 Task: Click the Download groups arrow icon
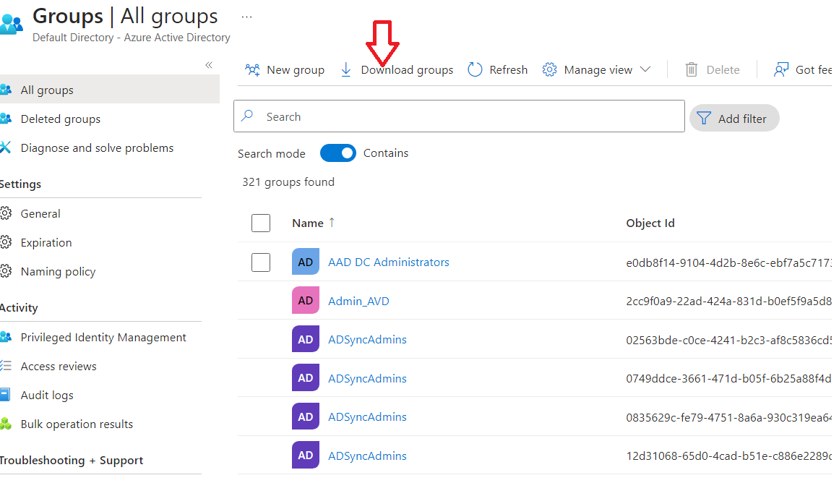(346, 69)
